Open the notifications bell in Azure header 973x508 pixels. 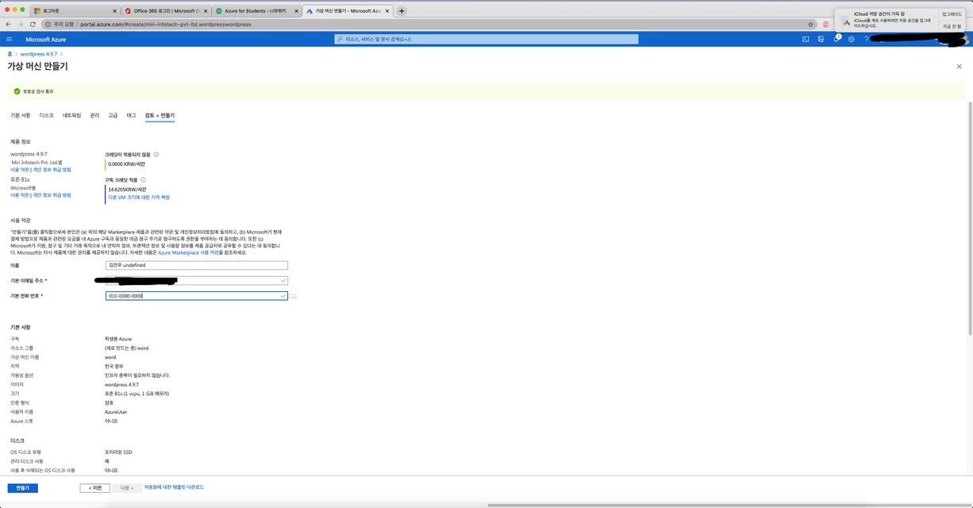coord(836,39)
